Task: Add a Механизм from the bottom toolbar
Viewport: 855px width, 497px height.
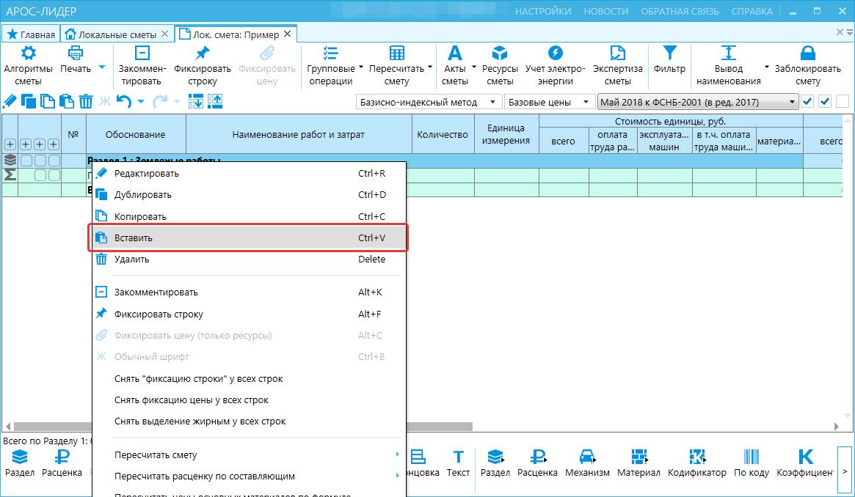Action: click(587, 463)
